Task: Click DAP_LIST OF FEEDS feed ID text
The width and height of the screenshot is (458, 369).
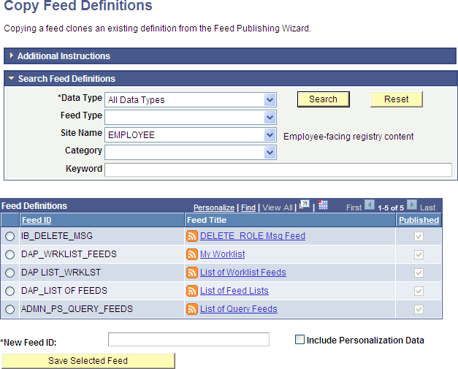Action: pyautogui.click(x=64, y=291)
